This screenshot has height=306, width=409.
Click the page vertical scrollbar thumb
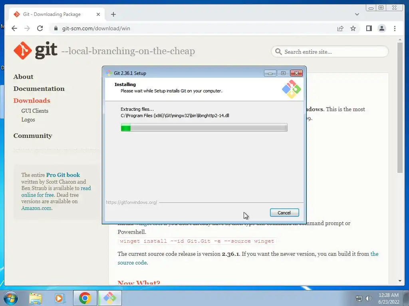(x=400, y=108)
